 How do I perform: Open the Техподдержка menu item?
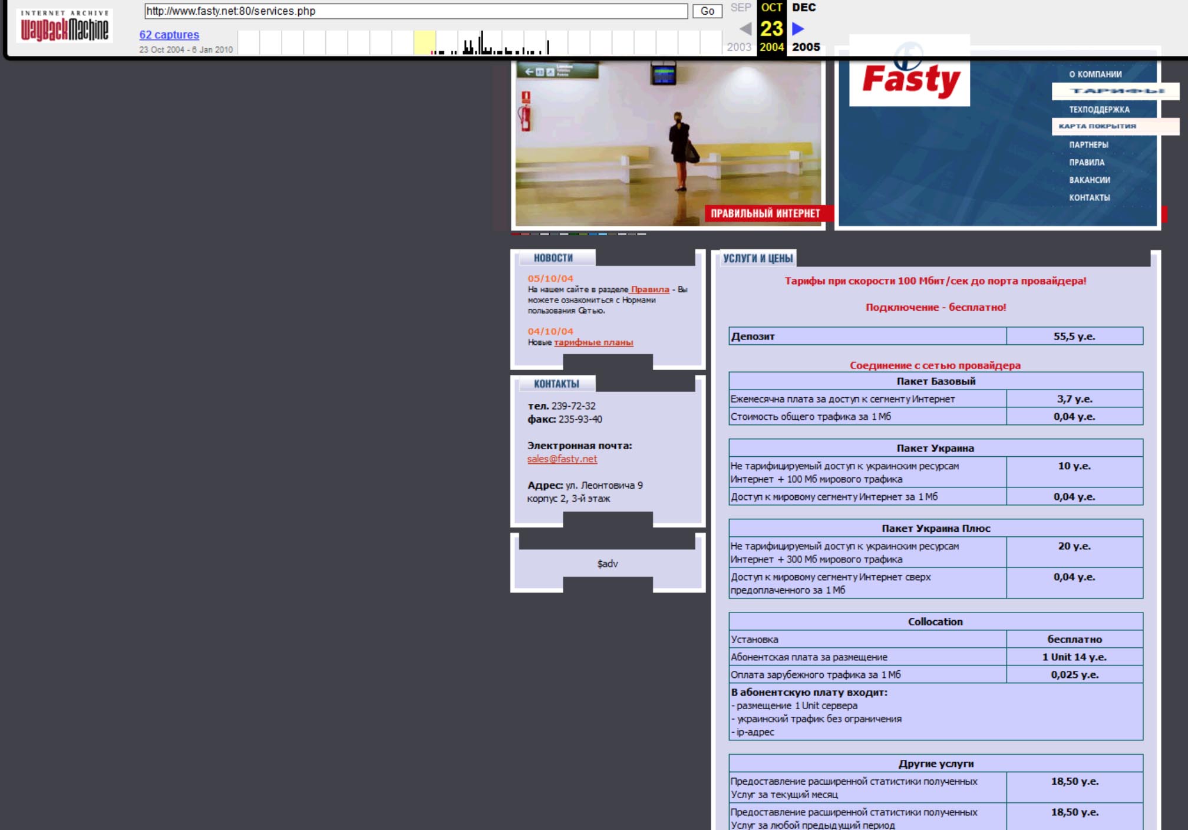(x=1099, y=110)
